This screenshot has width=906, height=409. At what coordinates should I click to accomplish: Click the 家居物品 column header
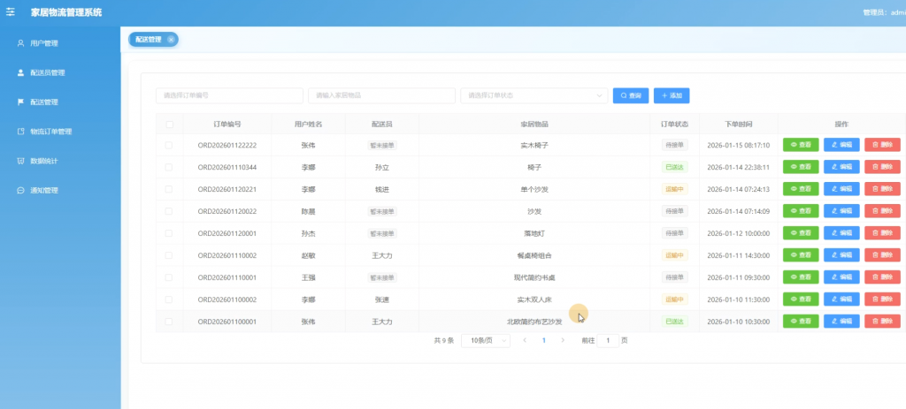pos(534,124)
